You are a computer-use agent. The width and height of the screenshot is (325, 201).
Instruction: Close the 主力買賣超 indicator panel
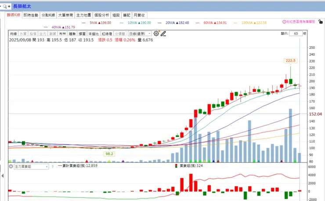tap(11, 166)
